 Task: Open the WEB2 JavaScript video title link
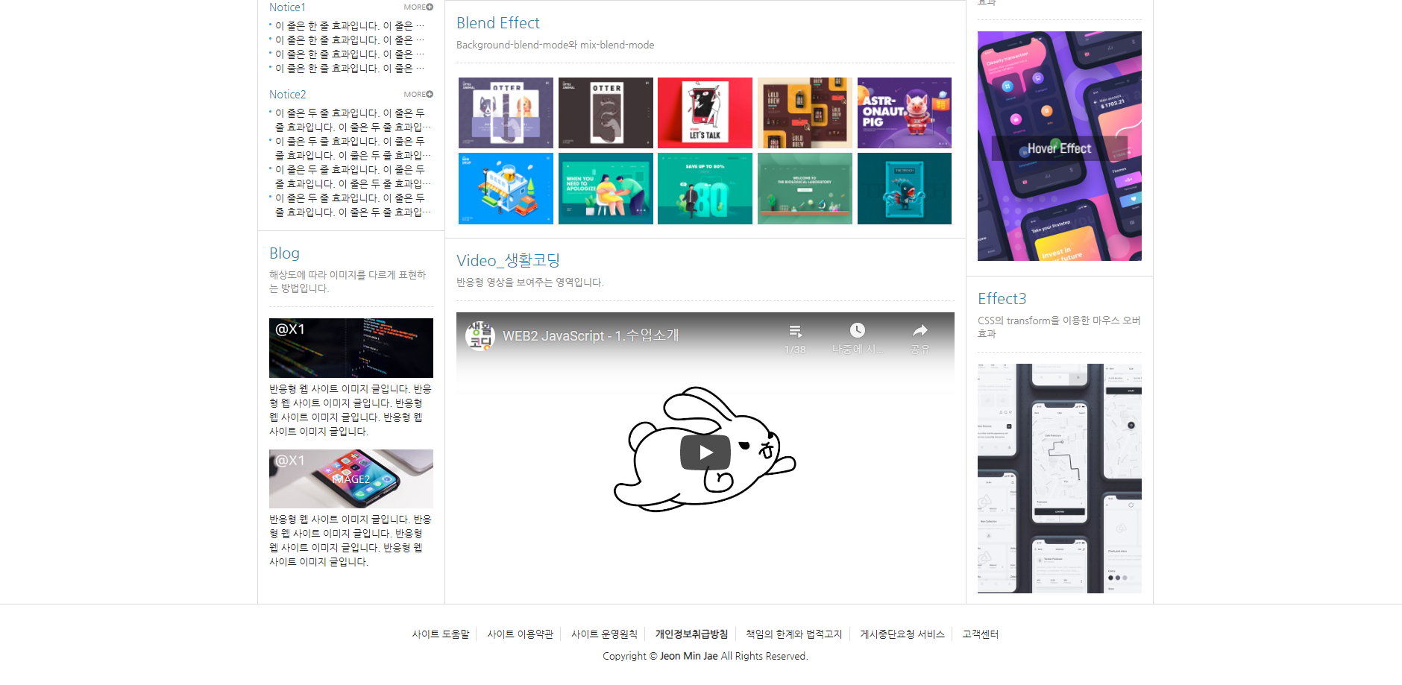(x=591, y=336)
